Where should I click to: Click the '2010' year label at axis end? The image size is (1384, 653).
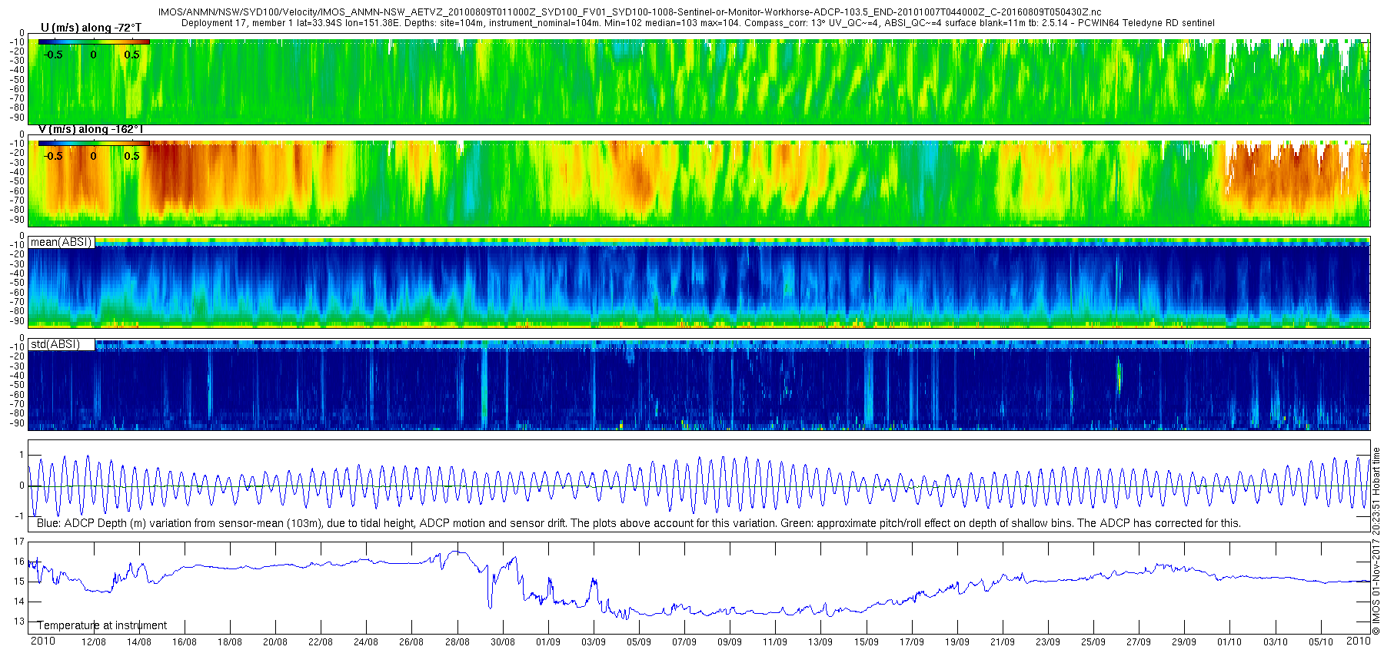pyautogui.click(x=1359, y=641)
